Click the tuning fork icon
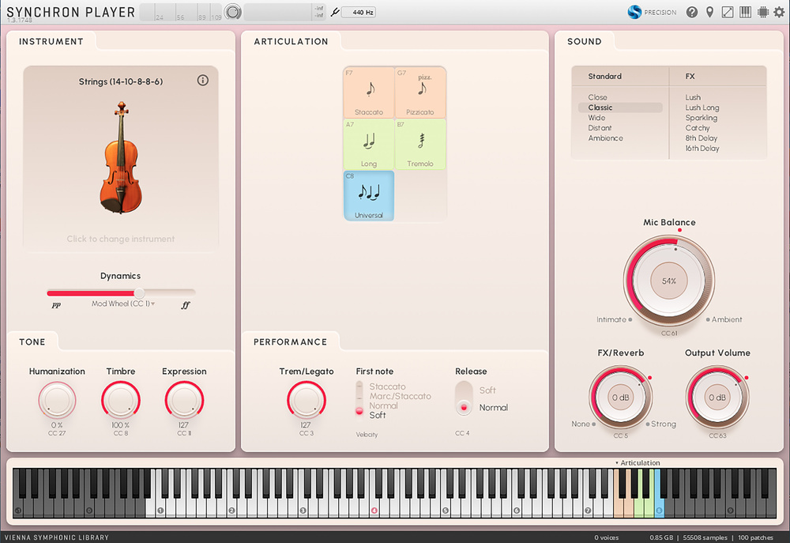This screenshot has width=790, height=543. (333, 13)
